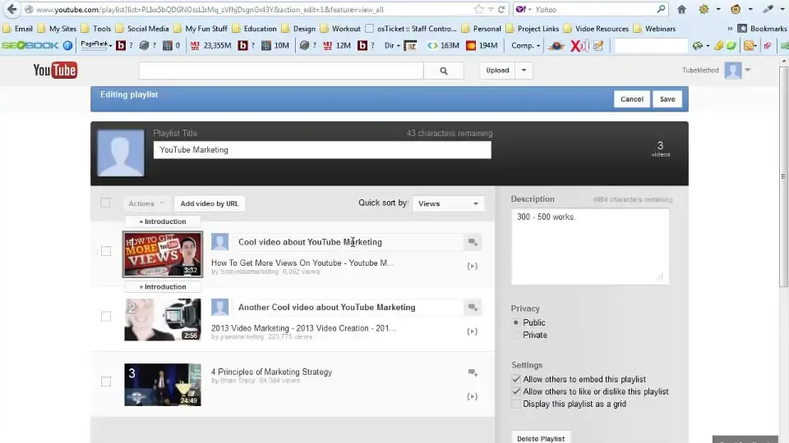Check the box for 4 Principles video
The image size is (789, 443).
(x=106, y=381)
